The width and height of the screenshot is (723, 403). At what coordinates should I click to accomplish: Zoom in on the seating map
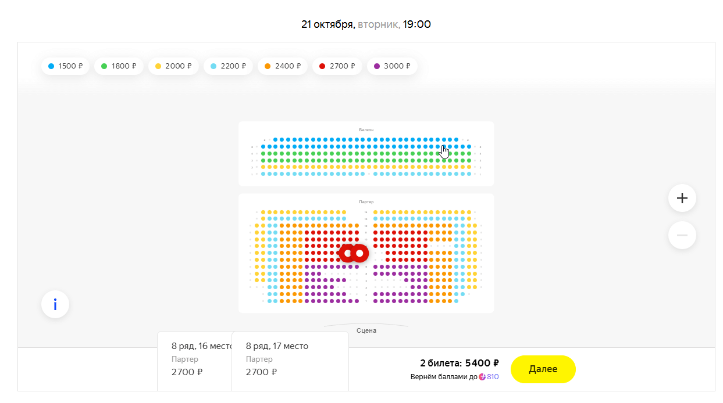(682, 198)
